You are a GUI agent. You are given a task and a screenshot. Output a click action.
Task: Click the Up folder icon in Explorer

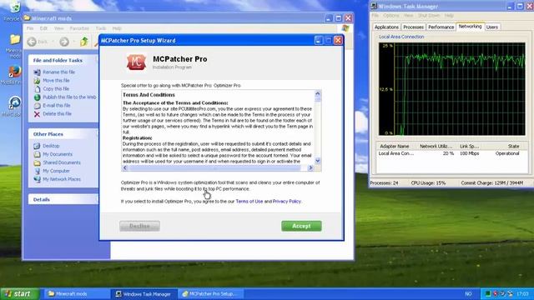click(x=83, y=42)
